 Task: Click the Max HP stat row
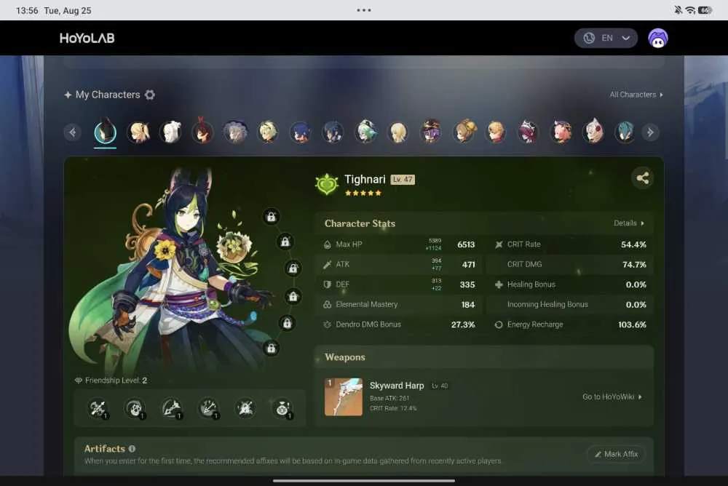click(399, 244)
